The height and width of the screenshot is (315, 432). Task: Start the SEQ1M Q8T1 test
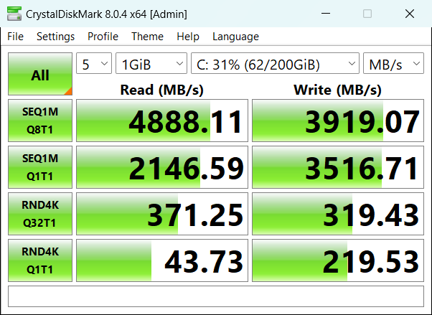[40, 120]
